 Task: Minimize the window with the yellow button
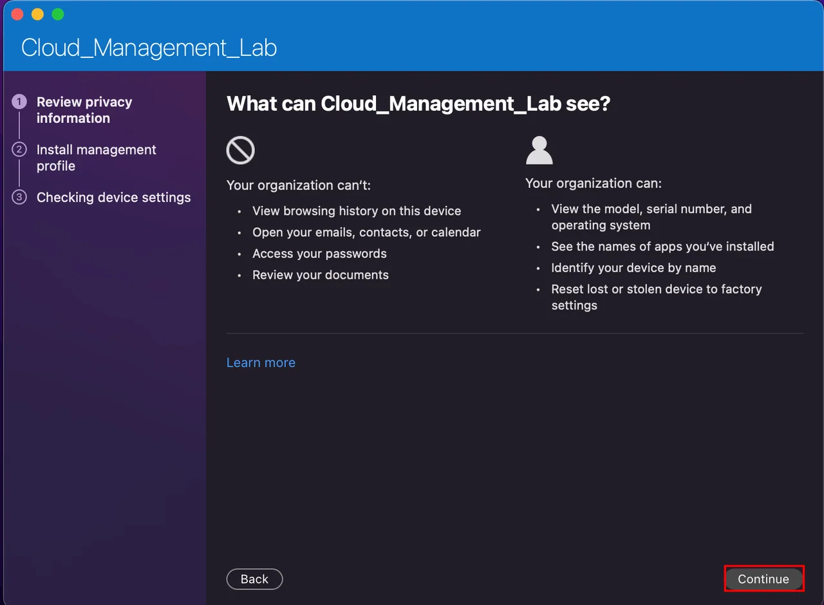point(37,14)
